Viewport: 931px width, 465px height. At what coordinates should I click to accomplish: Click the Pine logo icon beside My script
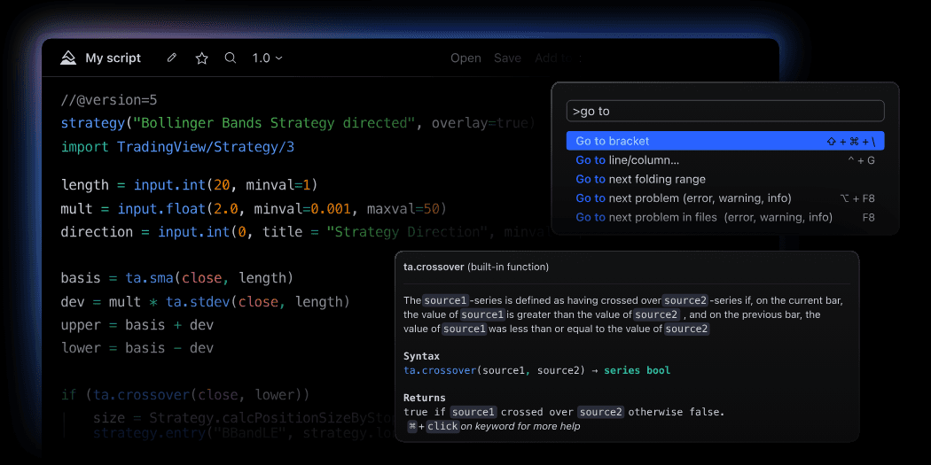click(x=68, y=58)
